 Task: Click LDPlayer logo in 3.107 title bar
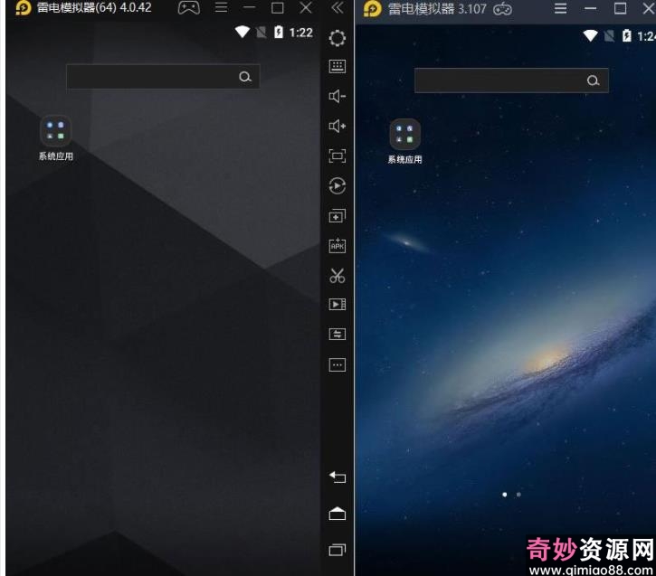(372, 9)
